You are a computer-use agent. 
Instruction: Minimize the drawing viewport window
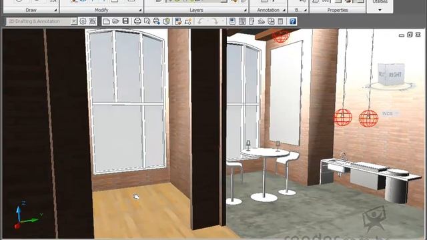click(x=402, y=35)
